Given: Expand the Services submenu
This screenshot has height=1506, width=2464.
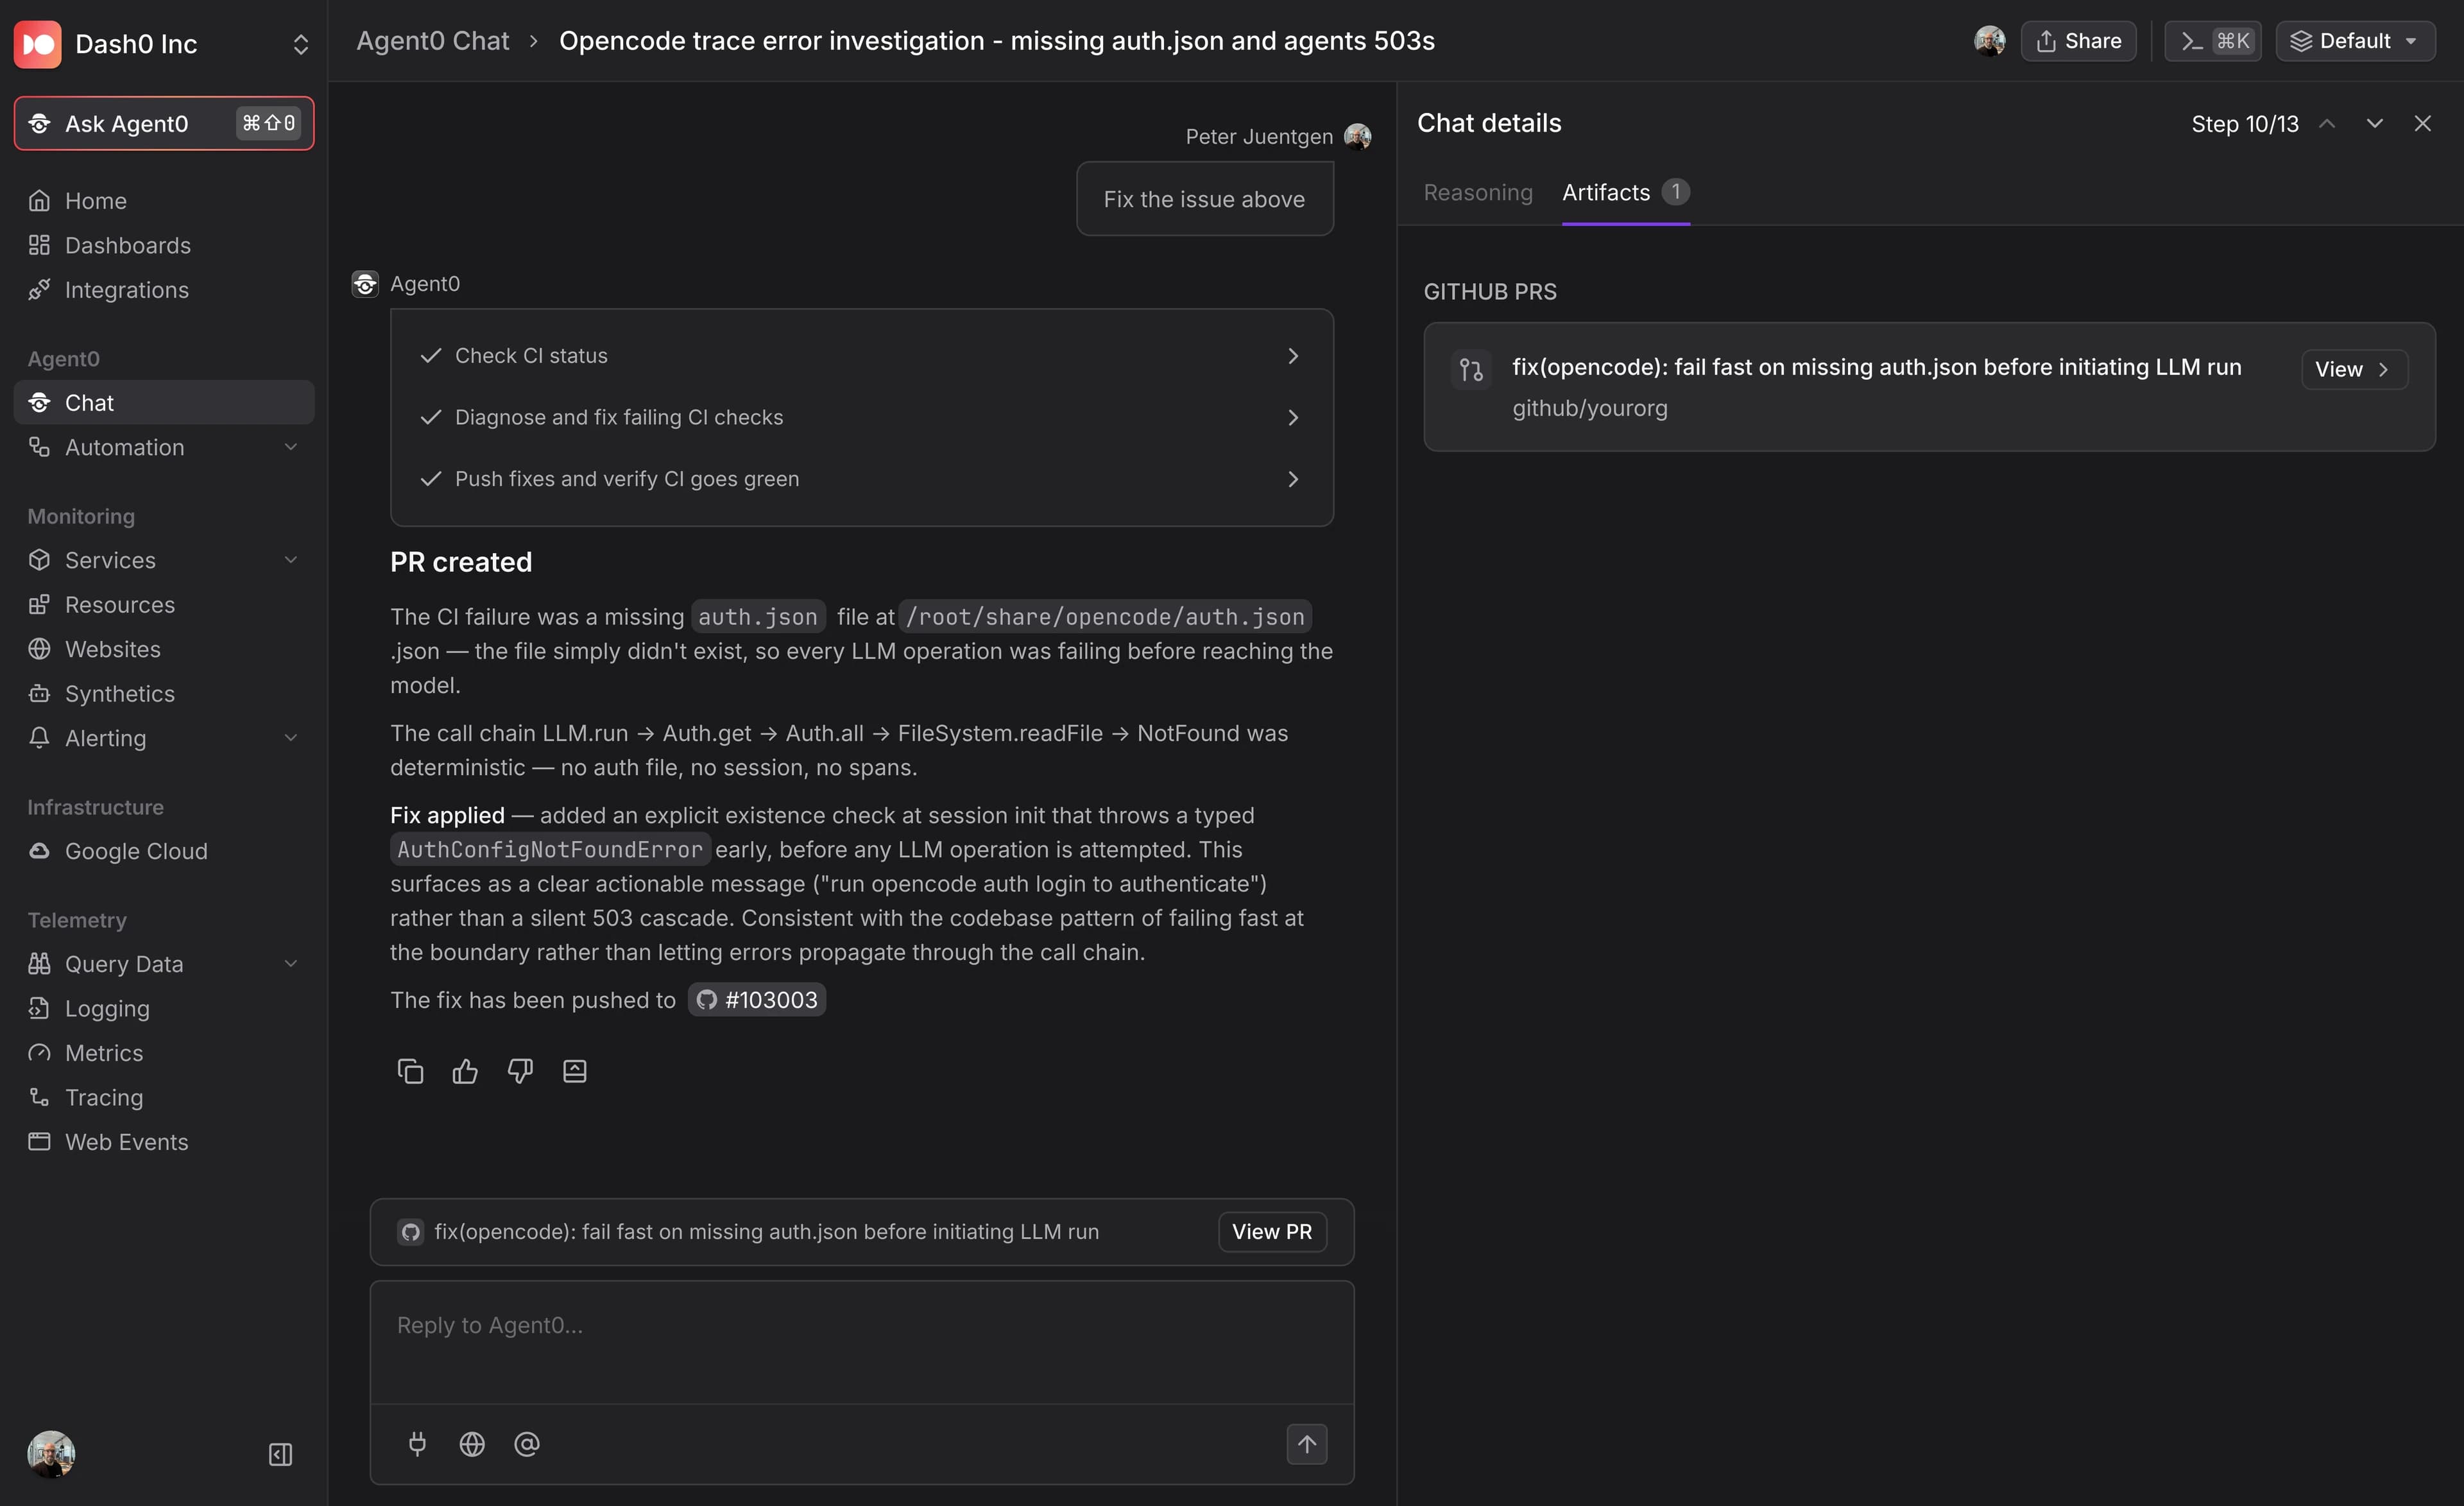Looking at the screenshot, I should tap(291, 560).
